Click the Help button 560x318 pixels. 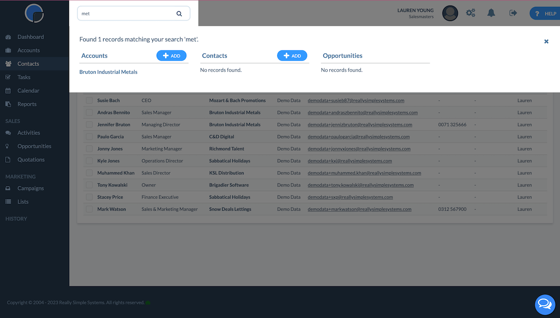pos(545,14)
